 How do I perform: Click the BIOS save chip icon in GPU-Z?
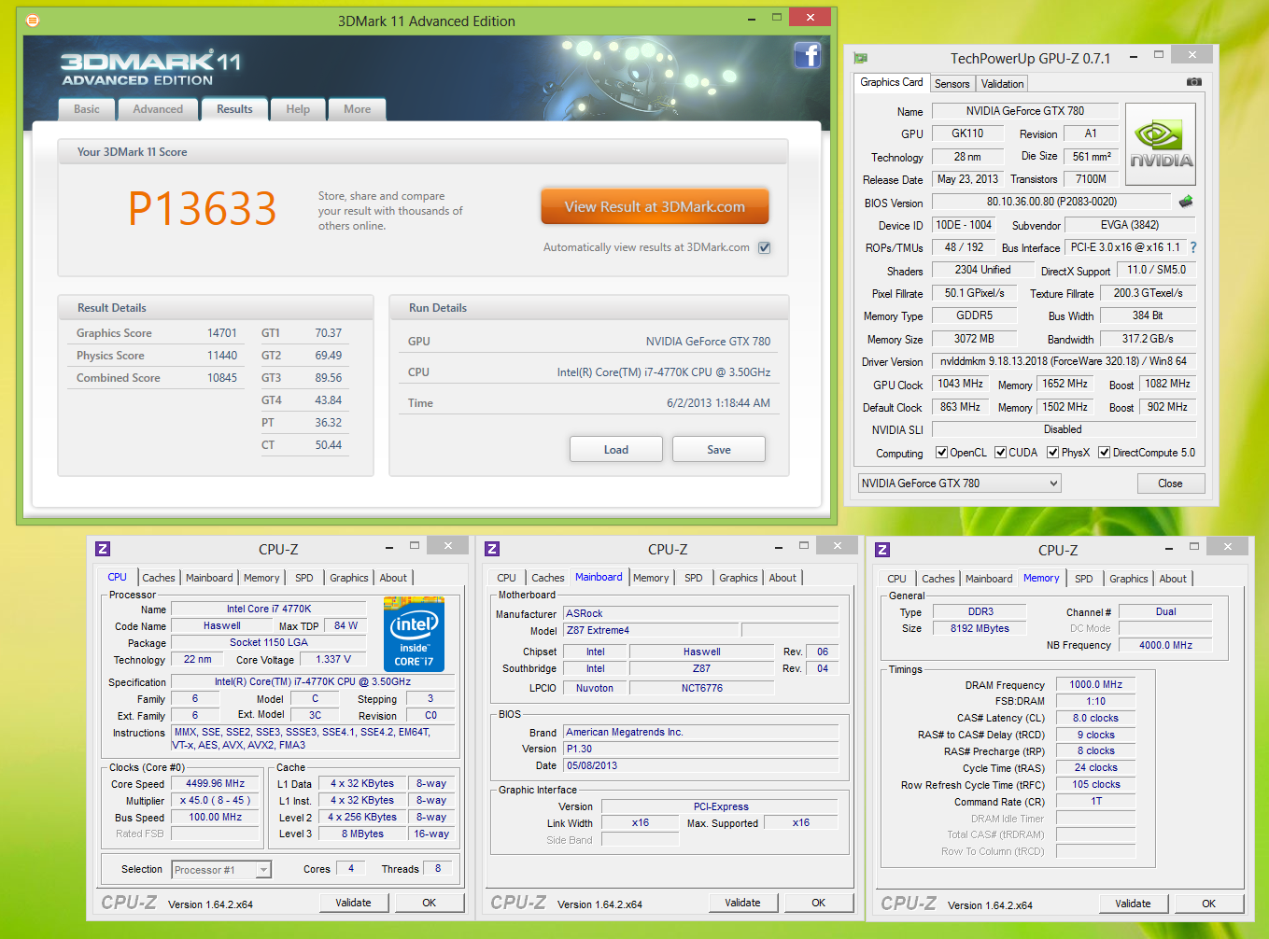pyautogui.click(x=1186, y=202)
